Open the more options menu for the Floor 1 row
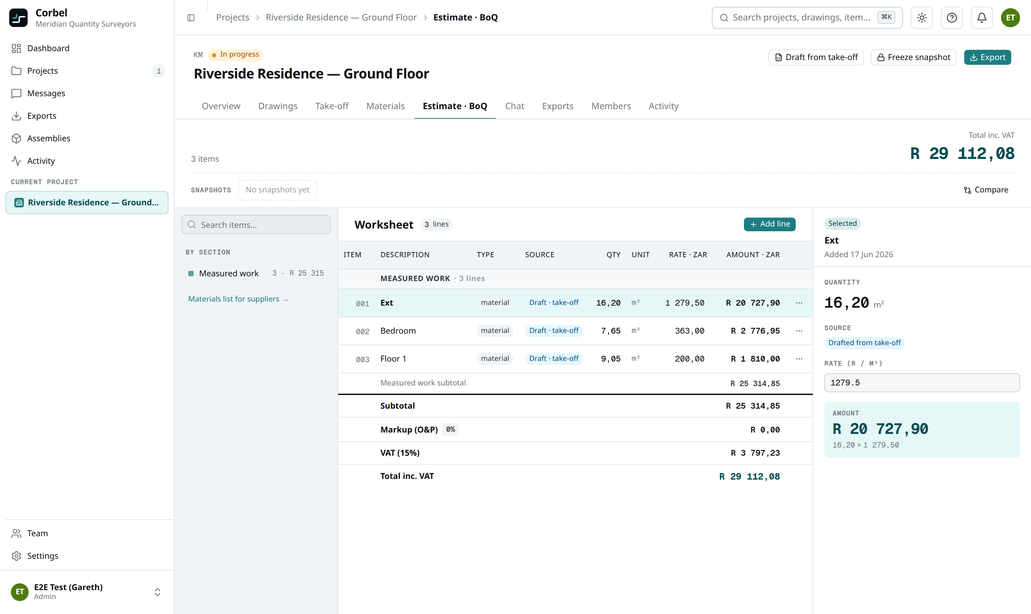Viewport: 1031px width, 614px height. tap(799, 359)
